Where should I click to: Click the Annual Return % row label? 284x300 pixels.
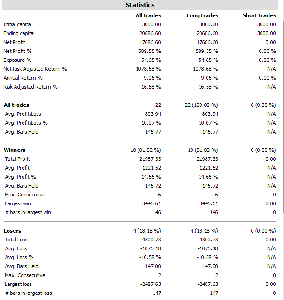coord(23,78)
